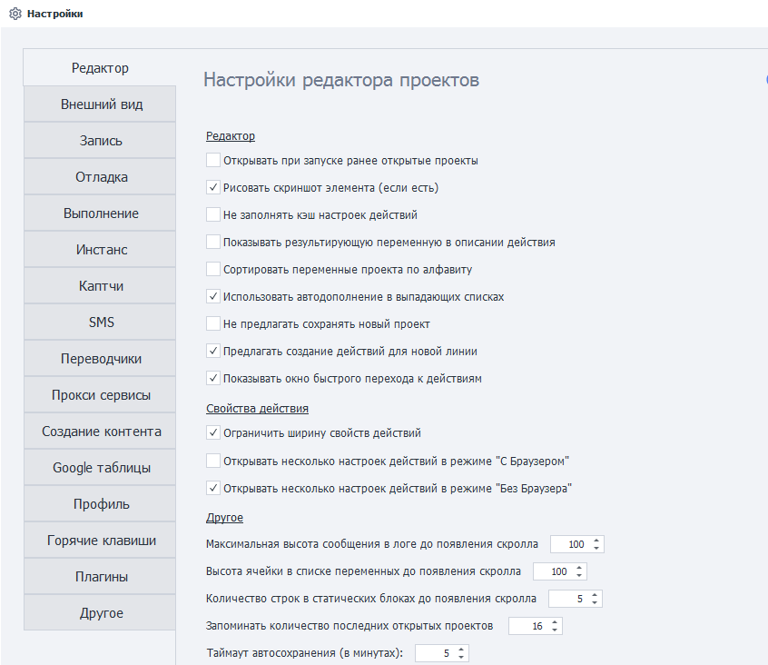The height and width of the screenshot is (665, 768).
Task: Switch to 'Google таблицы' tab
Action: (x=101, y=468)
